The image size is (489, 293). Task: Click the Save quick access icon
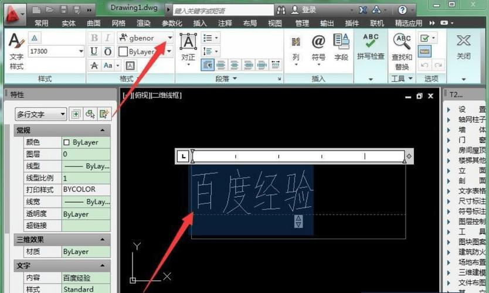(63, 10)
